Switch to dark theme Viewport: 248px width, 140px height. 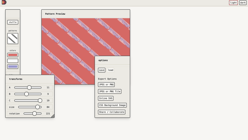click(243, 3)
